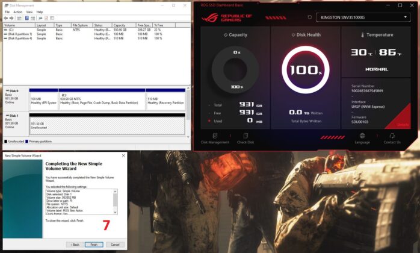
Task: Click the 209.27 GB free space cell
Action: coord(144,30)
